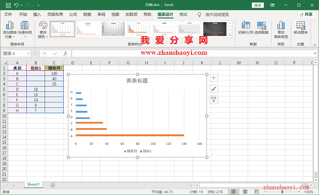Switch to Page Break Preview icon

(x=257, y=192)
